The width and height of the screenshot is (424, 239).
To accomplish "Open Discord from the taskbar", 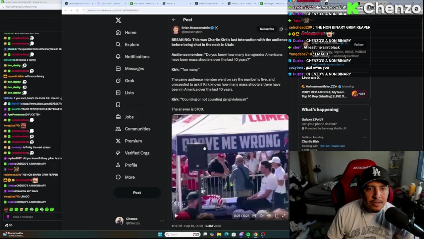I will 241,235.
